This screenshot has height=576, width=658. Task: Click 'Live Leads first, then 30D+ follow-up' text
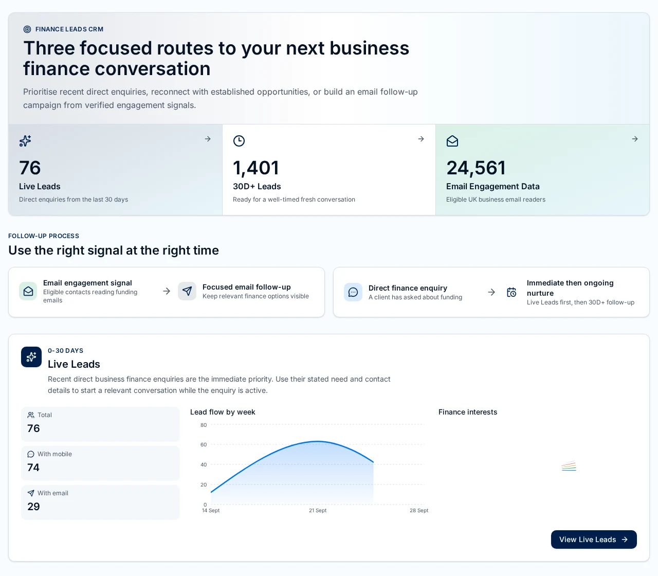580,302
